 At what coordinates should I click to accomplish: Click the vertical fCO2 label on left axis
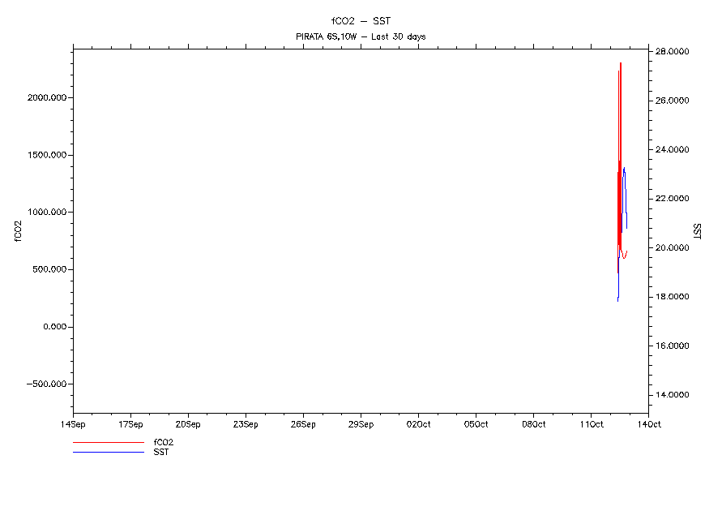tap(17, 231)
